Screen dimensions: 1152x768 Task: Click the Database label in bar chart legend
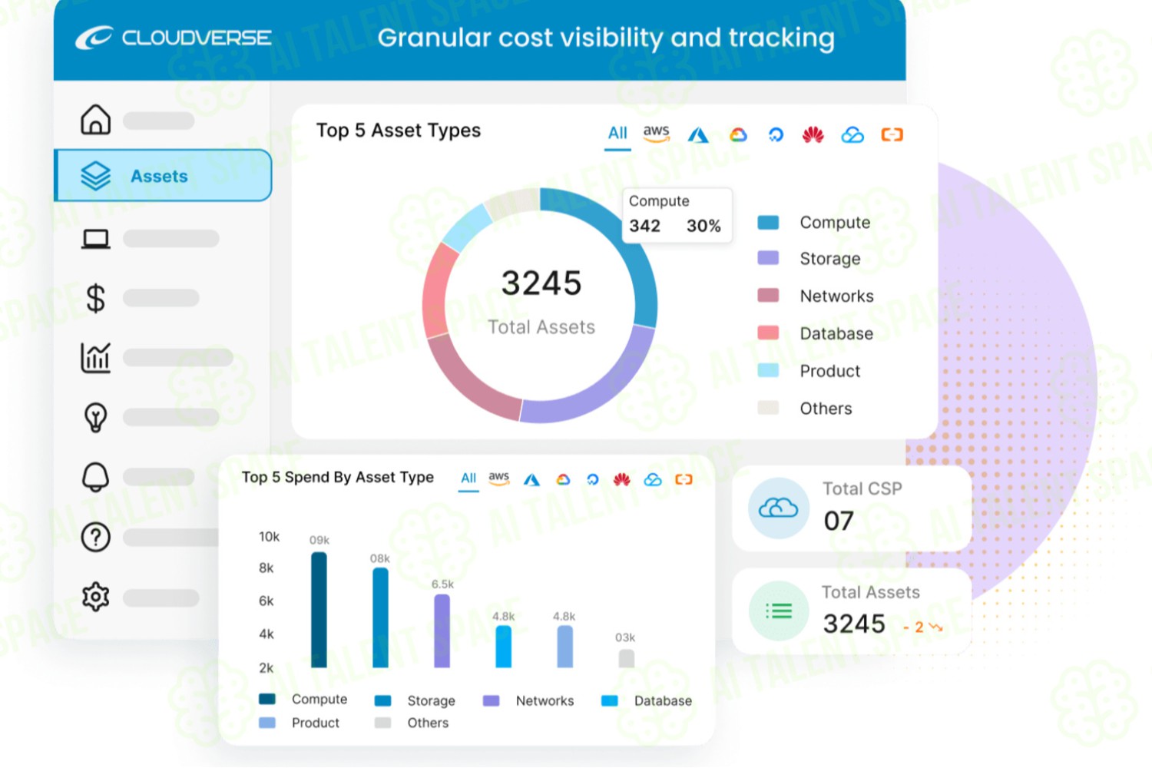pos(663,700)
